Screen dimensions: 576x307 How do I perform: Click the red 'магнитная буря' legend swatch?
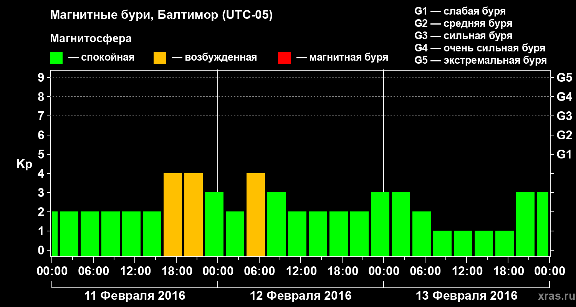[284, 58]
